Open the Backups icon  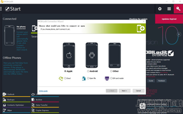[4, 100]
